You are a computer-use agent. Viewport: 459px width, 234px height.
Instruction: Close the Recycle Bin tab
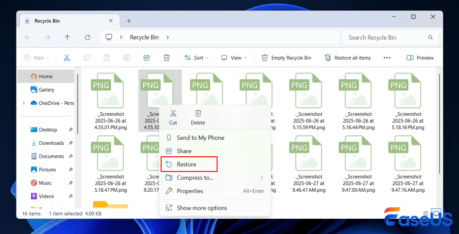[111, 21]
